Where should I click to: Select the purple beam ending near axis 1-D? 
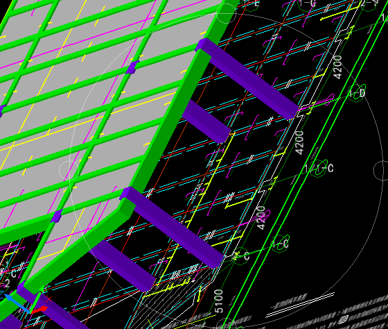[x=247, y=78]
